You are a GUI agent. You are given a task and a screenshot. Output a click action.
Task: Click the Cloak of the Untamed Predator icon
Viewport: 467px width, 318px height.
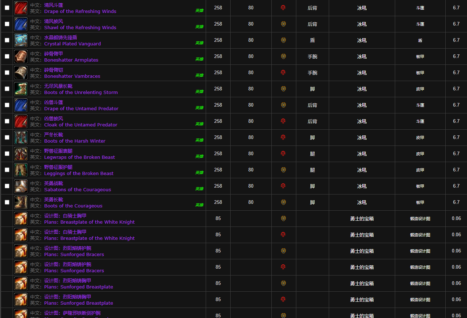(21, 121)
